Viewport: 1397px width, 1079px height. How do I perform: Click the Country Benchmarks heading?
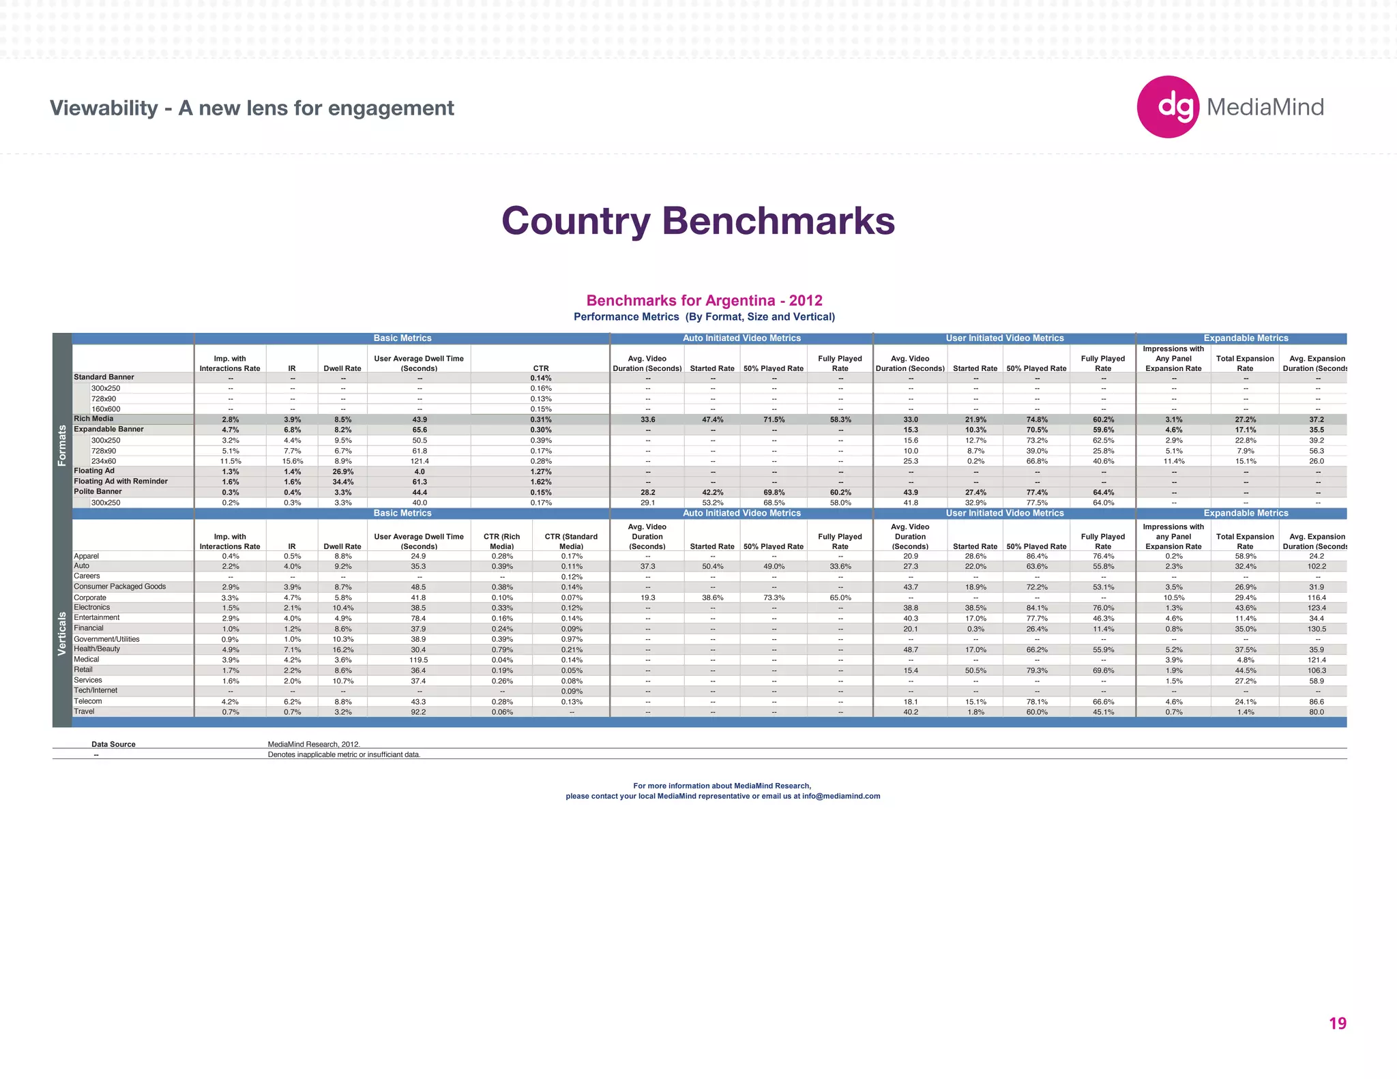698,220
